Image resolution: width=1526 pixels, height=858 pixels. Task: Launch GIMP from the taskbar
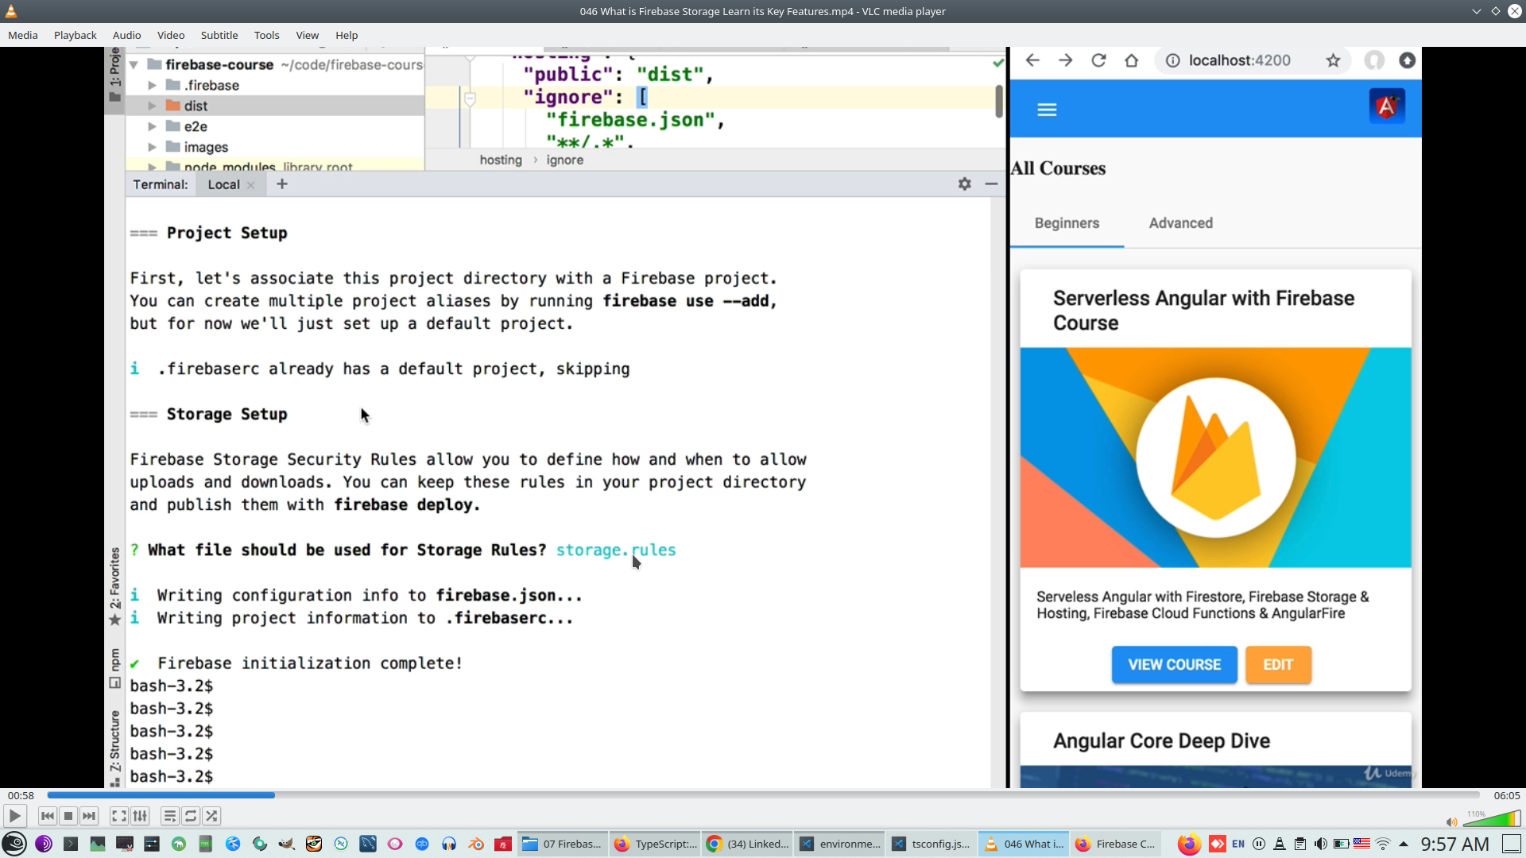286,844
